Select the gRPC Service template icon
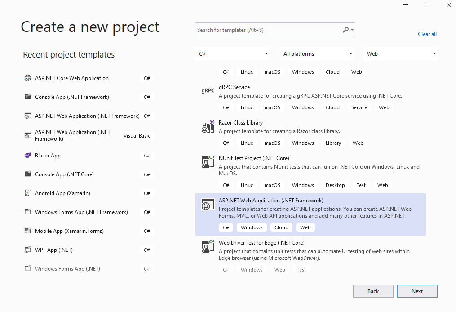This screenshot has width=456, height=312. pyautogui.click(x=208, y=90)
